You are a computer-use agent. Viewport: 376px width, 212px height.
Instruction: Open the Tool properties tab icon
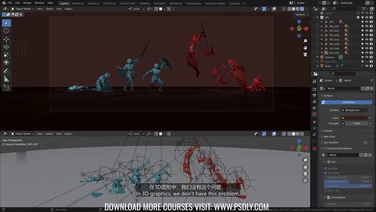(x=314, y=81)
